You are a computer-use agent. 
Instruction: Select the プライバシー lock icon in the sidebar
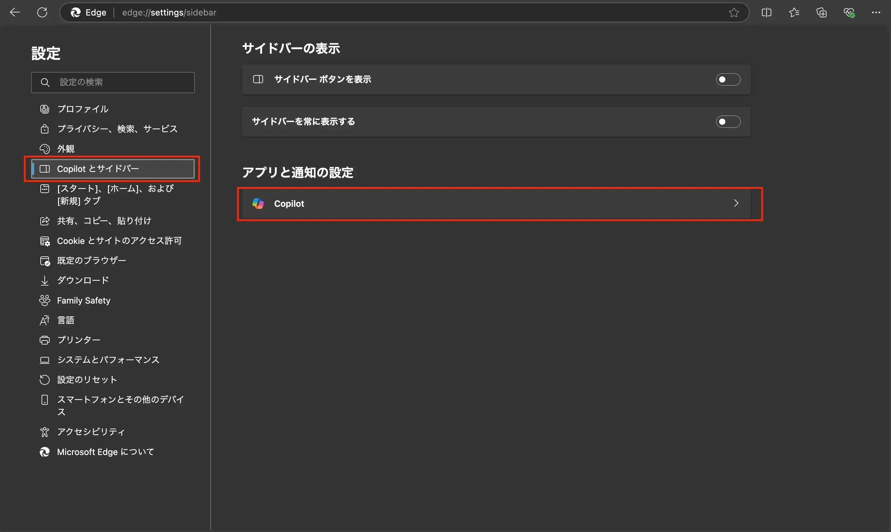coord(44,129)
